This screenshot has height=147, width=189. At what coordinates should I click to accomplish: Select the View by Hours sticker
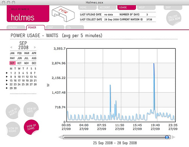pyautogui.click(x=13, y=129)
